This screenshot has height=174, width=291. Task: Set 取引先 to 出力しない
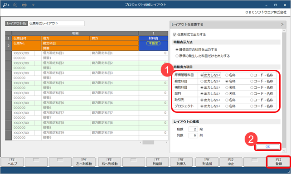[202, 100]
